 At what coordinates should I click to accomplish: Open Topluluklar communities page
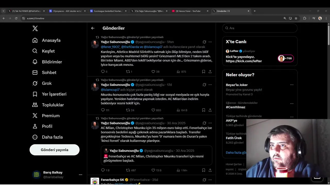tap(48, 105)
